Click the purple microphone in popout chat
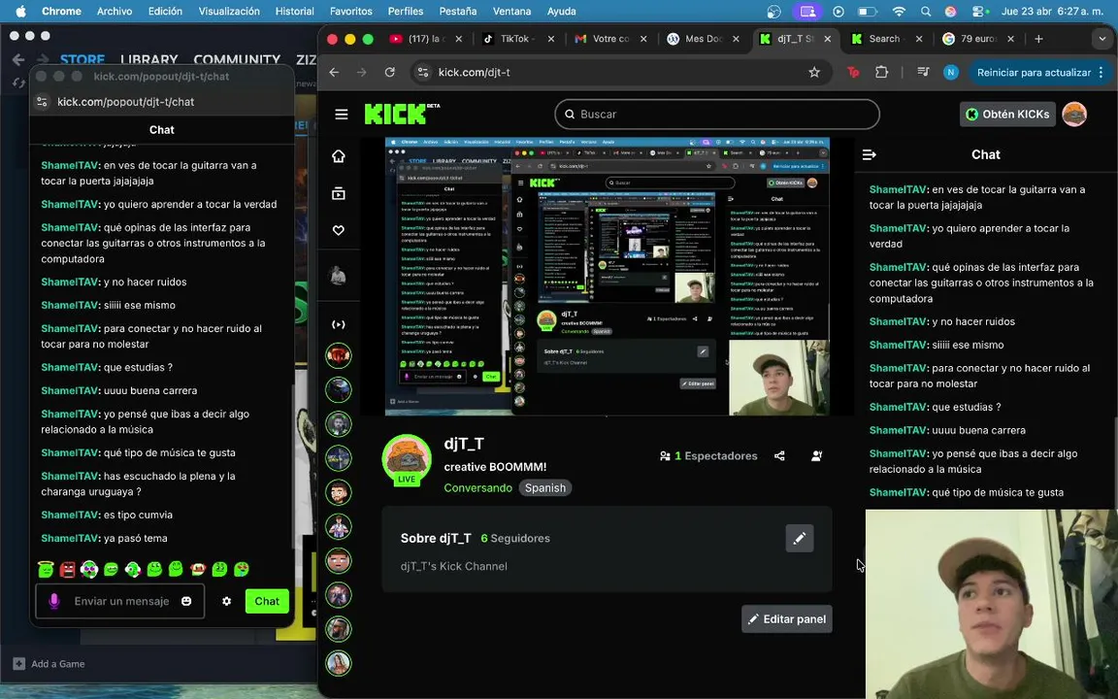This screenshot has width=1118, height=699. [54, 601]
